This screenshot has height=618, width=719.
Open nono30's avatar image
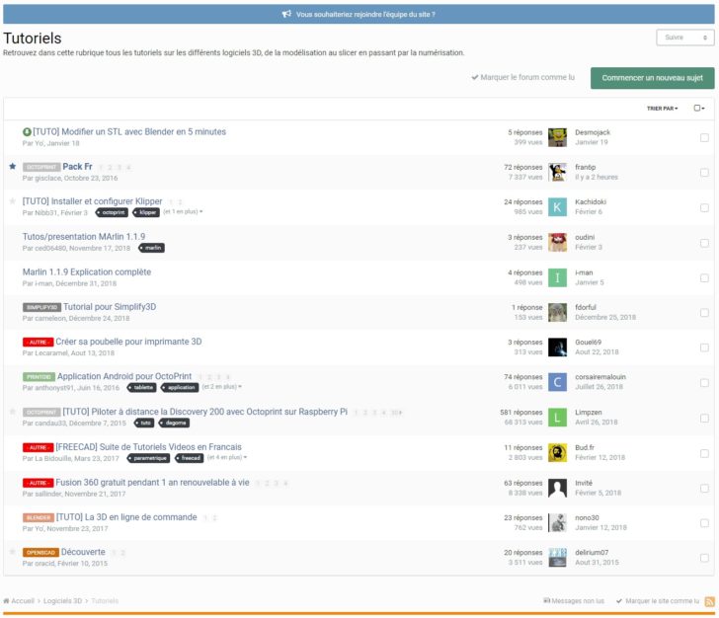click(x=557, y=523)
